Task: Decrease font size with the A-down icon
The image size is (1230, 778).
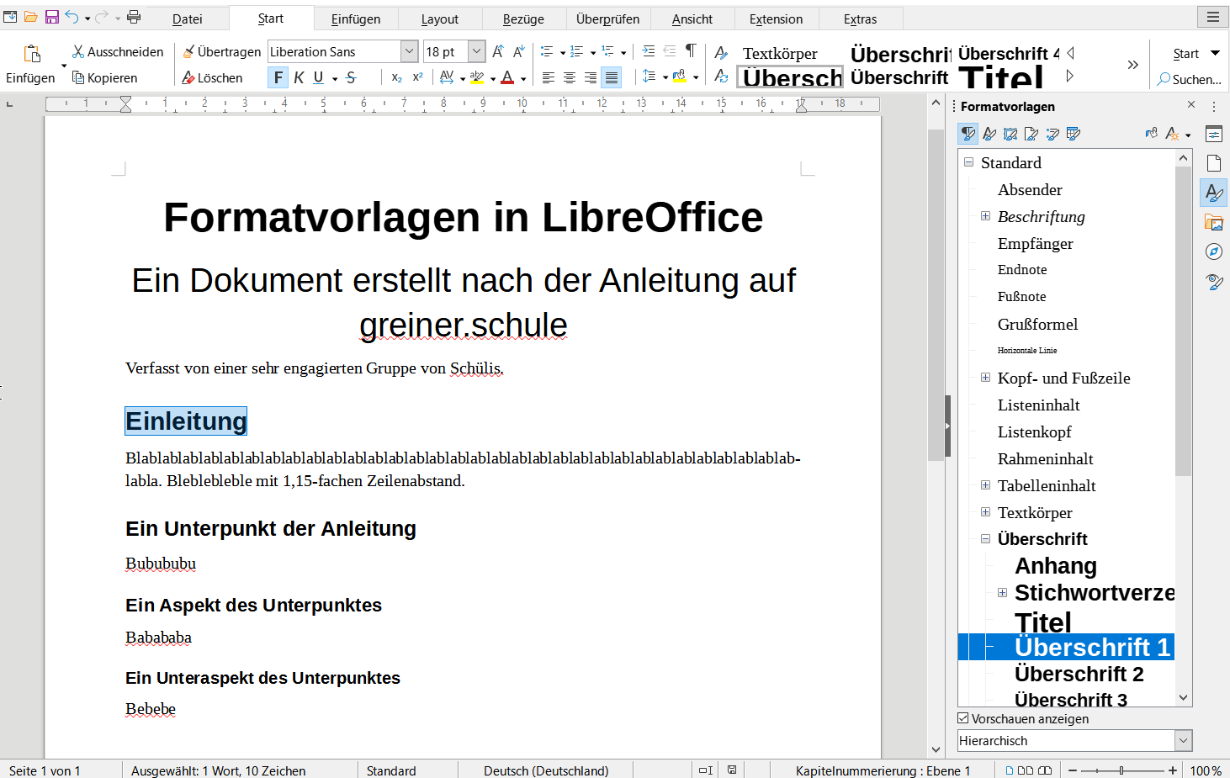Action: coord(519,51)
